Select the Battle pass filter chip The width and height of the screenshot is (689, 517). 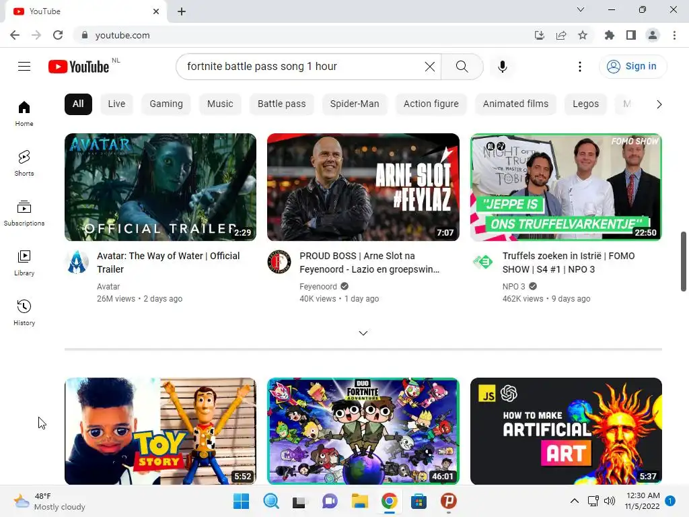[x=282, y=104]
